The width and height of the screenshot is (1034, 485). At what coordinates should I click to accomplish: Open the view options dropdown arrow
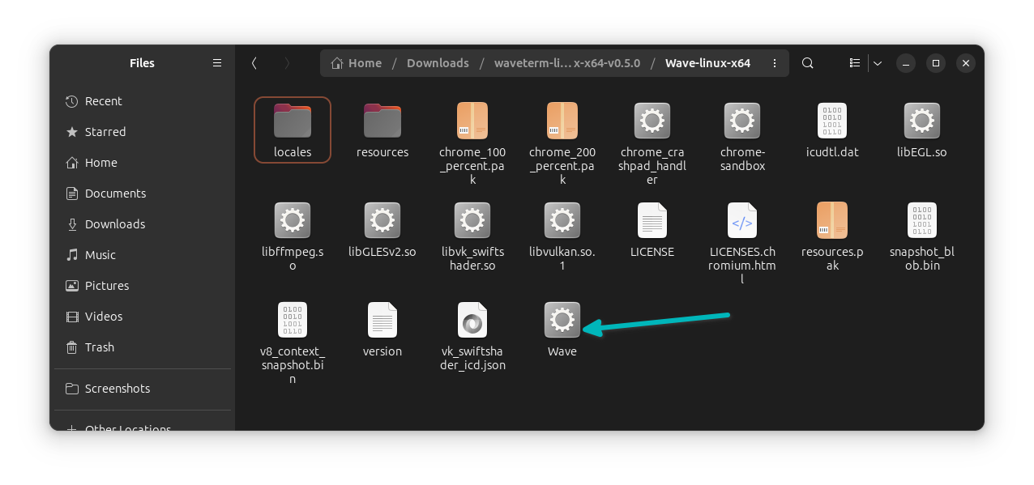[877, 62]
